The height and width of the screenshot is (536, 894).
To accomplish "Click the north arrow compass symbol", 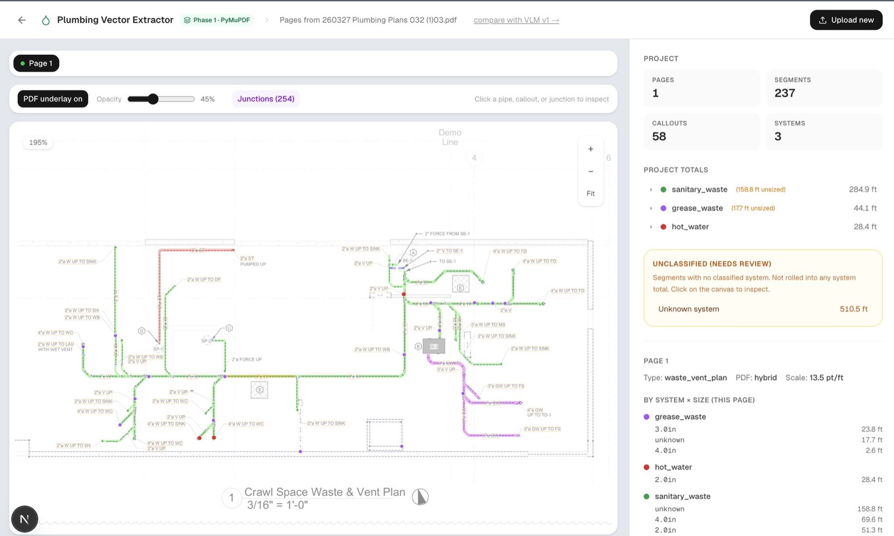I will click(420, 496).
